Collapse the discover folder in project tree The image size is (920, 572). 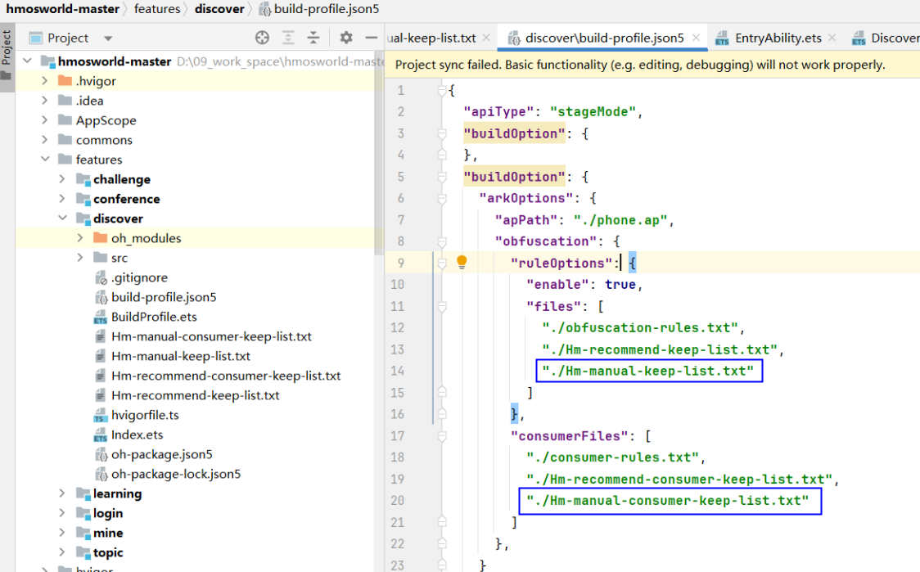pyautogui.click(x=62, y=218)
